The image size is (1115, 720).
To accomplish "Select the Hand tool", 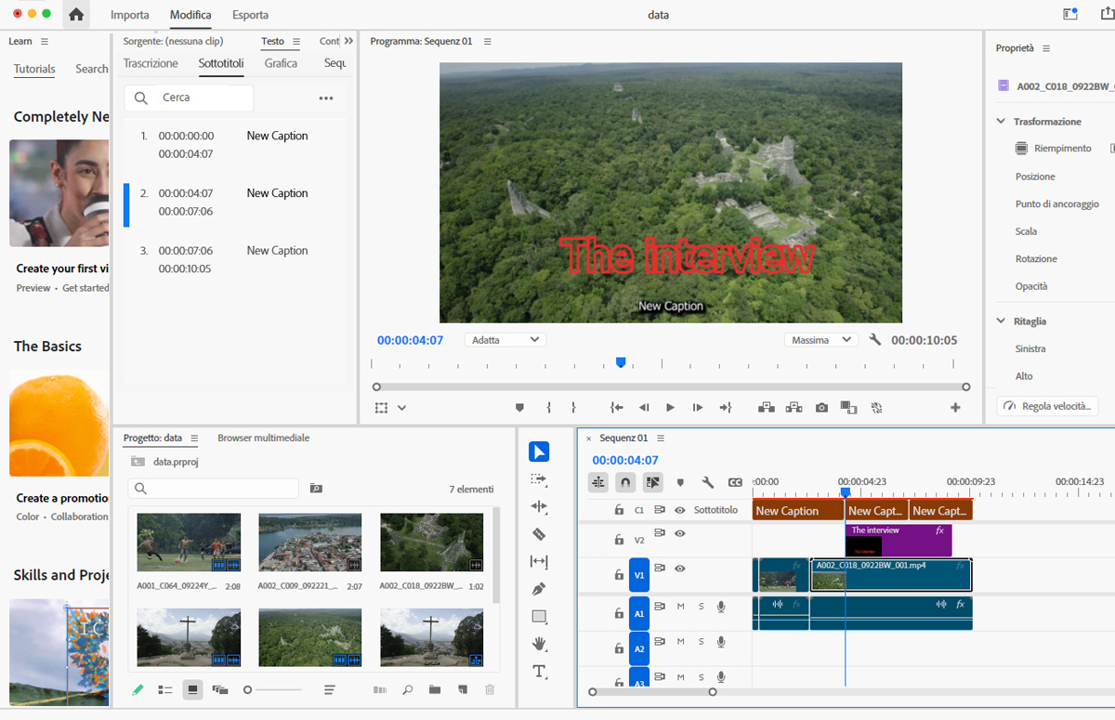I will (539, 644).
